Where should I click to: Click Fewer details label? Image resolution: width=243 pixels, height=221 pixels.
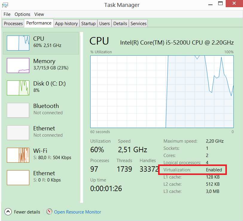click(x=27, y=212)
